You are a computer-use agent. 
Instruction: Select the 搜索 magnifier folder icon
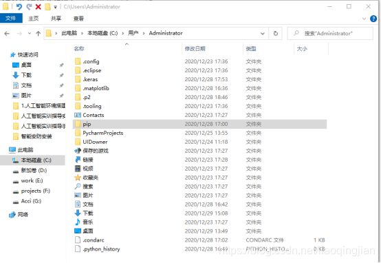(x=78, y=187)
